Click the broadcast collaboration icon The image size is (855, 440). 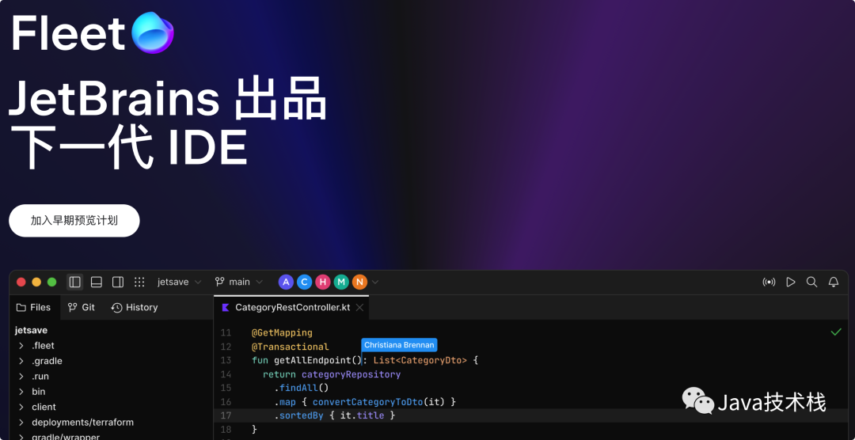(x=769, y=282)
